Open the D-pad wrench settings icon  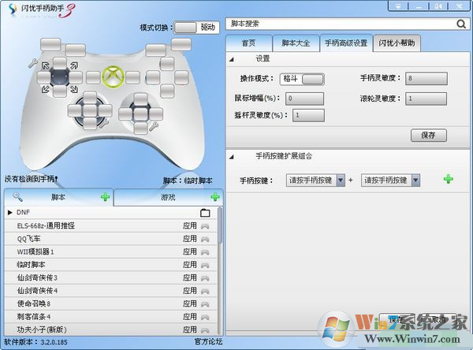(x=33, y=63)
